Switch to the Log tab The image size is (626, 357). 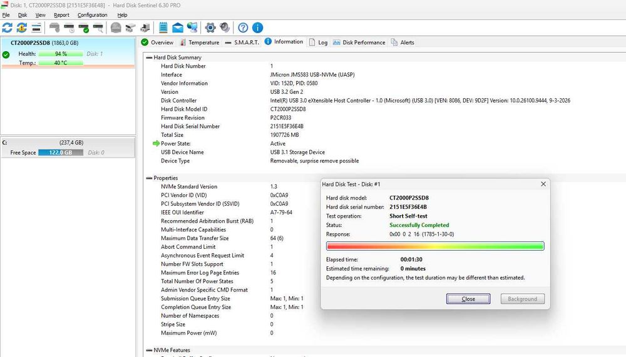pos(319,43)
